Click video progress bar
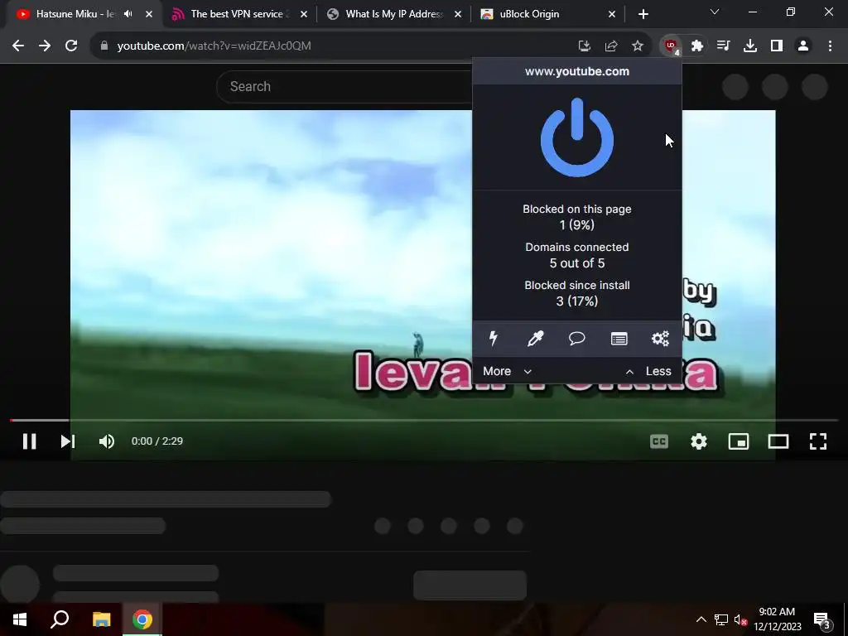 point(424,420)
